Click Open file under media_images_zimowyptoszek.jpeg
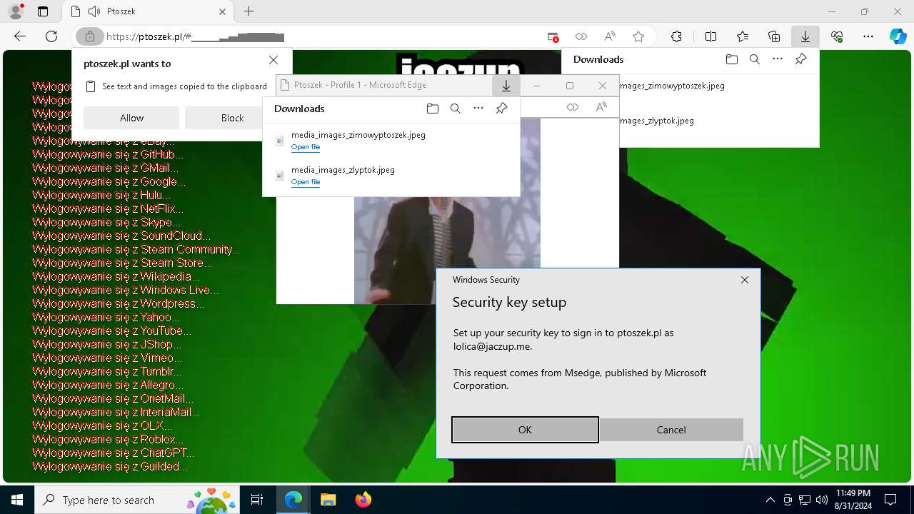The image size is (914, 514). pyautogui.click(x=306, y=147)
